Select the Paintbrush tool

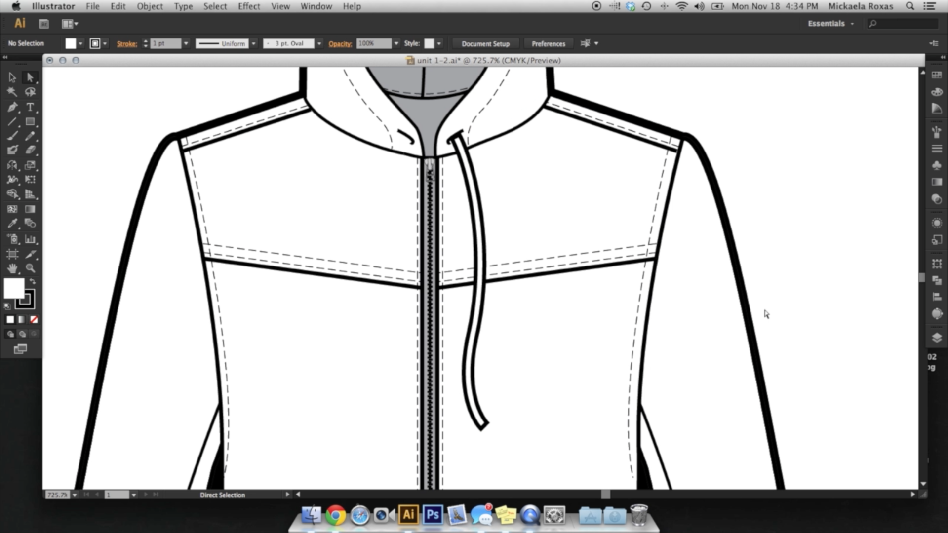coord(12,136)
